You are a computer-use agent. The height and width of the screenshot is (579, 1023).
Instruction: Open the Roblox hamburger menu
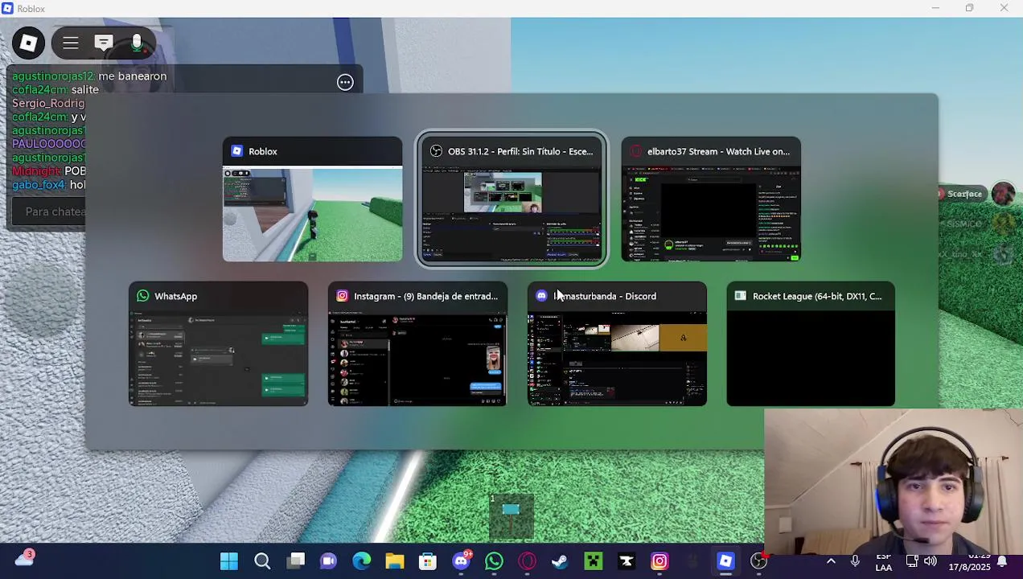click(x=71, y=43)
